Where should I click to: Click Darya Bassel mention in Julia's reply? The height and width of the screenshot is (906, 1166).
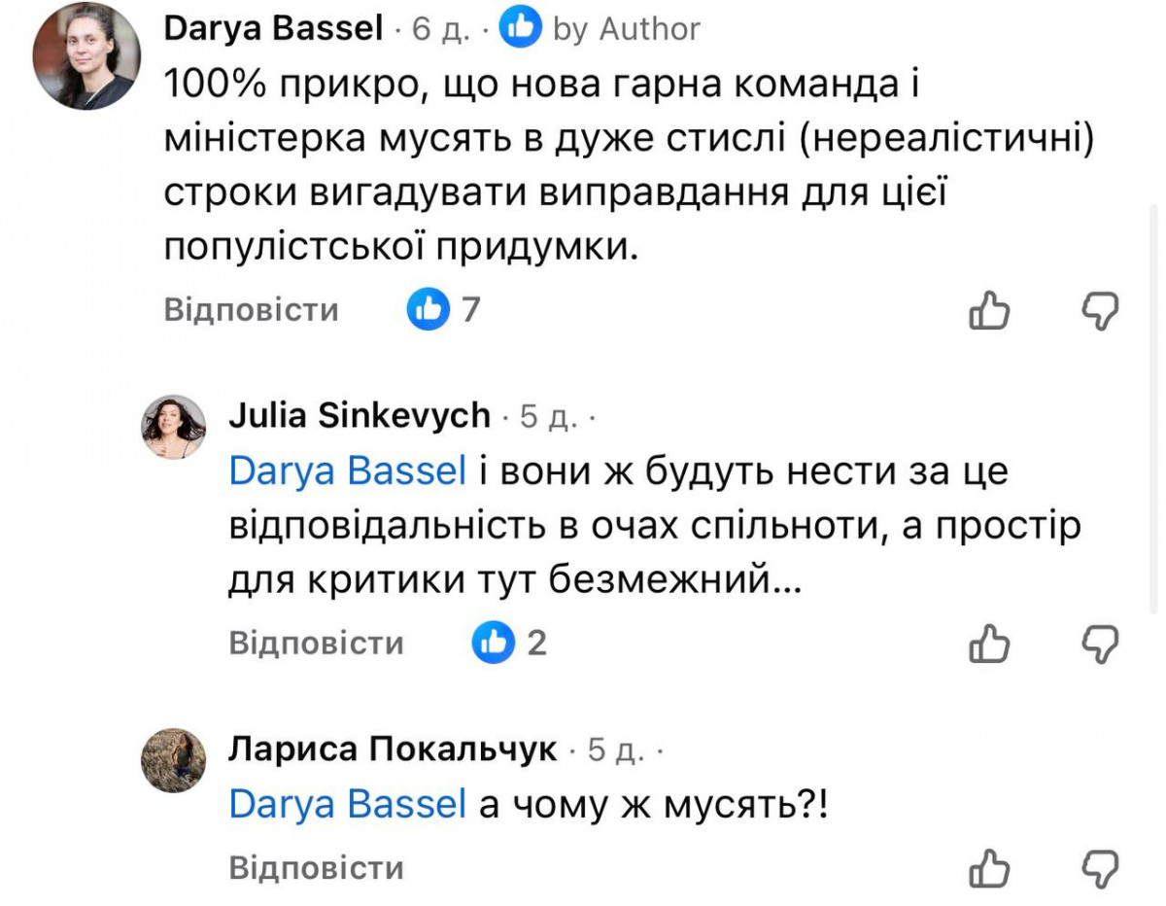(348, 471)
